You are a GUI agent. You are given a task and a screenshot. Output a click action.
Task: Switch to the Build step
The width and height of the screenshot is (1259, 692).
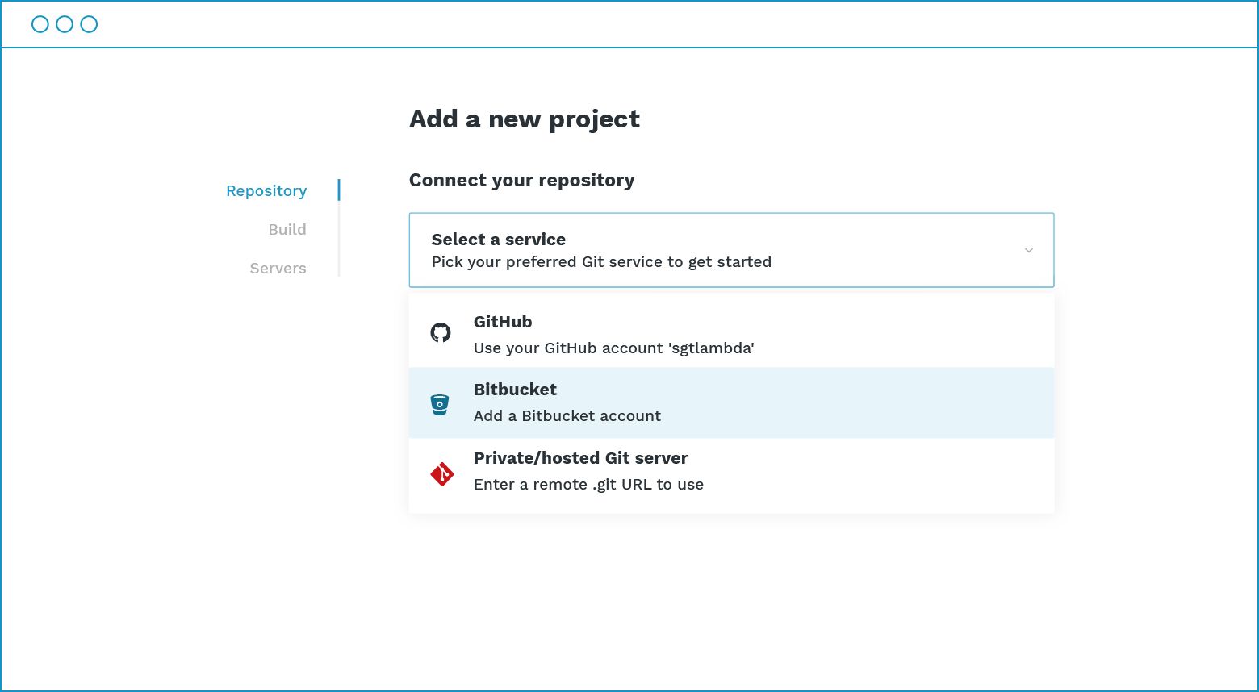click(287, 230)
